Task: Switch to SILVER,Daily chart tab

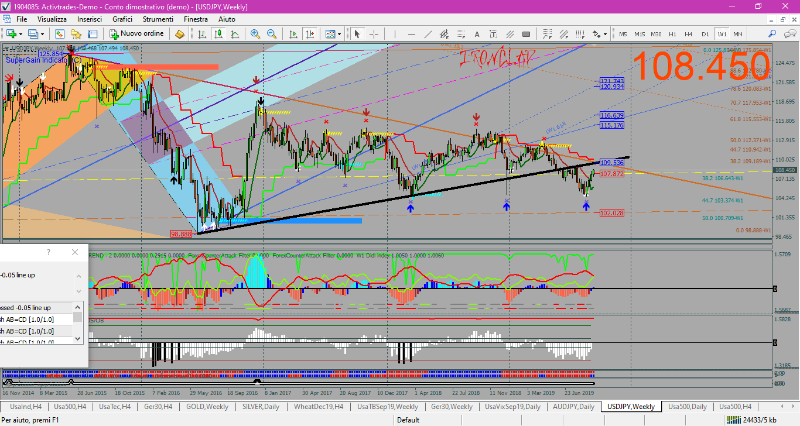Action: [261, 406]
